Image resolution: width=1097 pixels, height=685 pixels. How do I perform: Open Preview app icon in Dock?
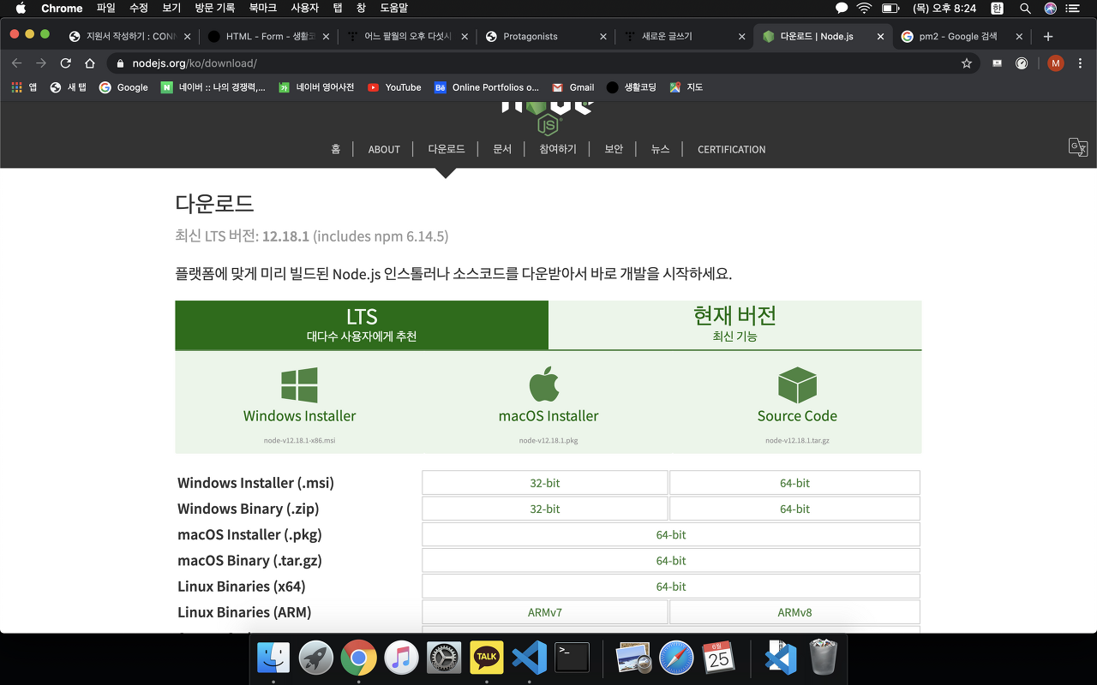(633, 658)
